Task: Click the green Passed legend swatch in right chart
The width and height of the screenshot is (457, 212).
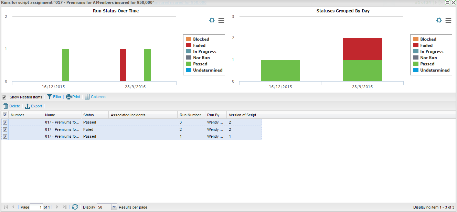Action: click(415, 64)
